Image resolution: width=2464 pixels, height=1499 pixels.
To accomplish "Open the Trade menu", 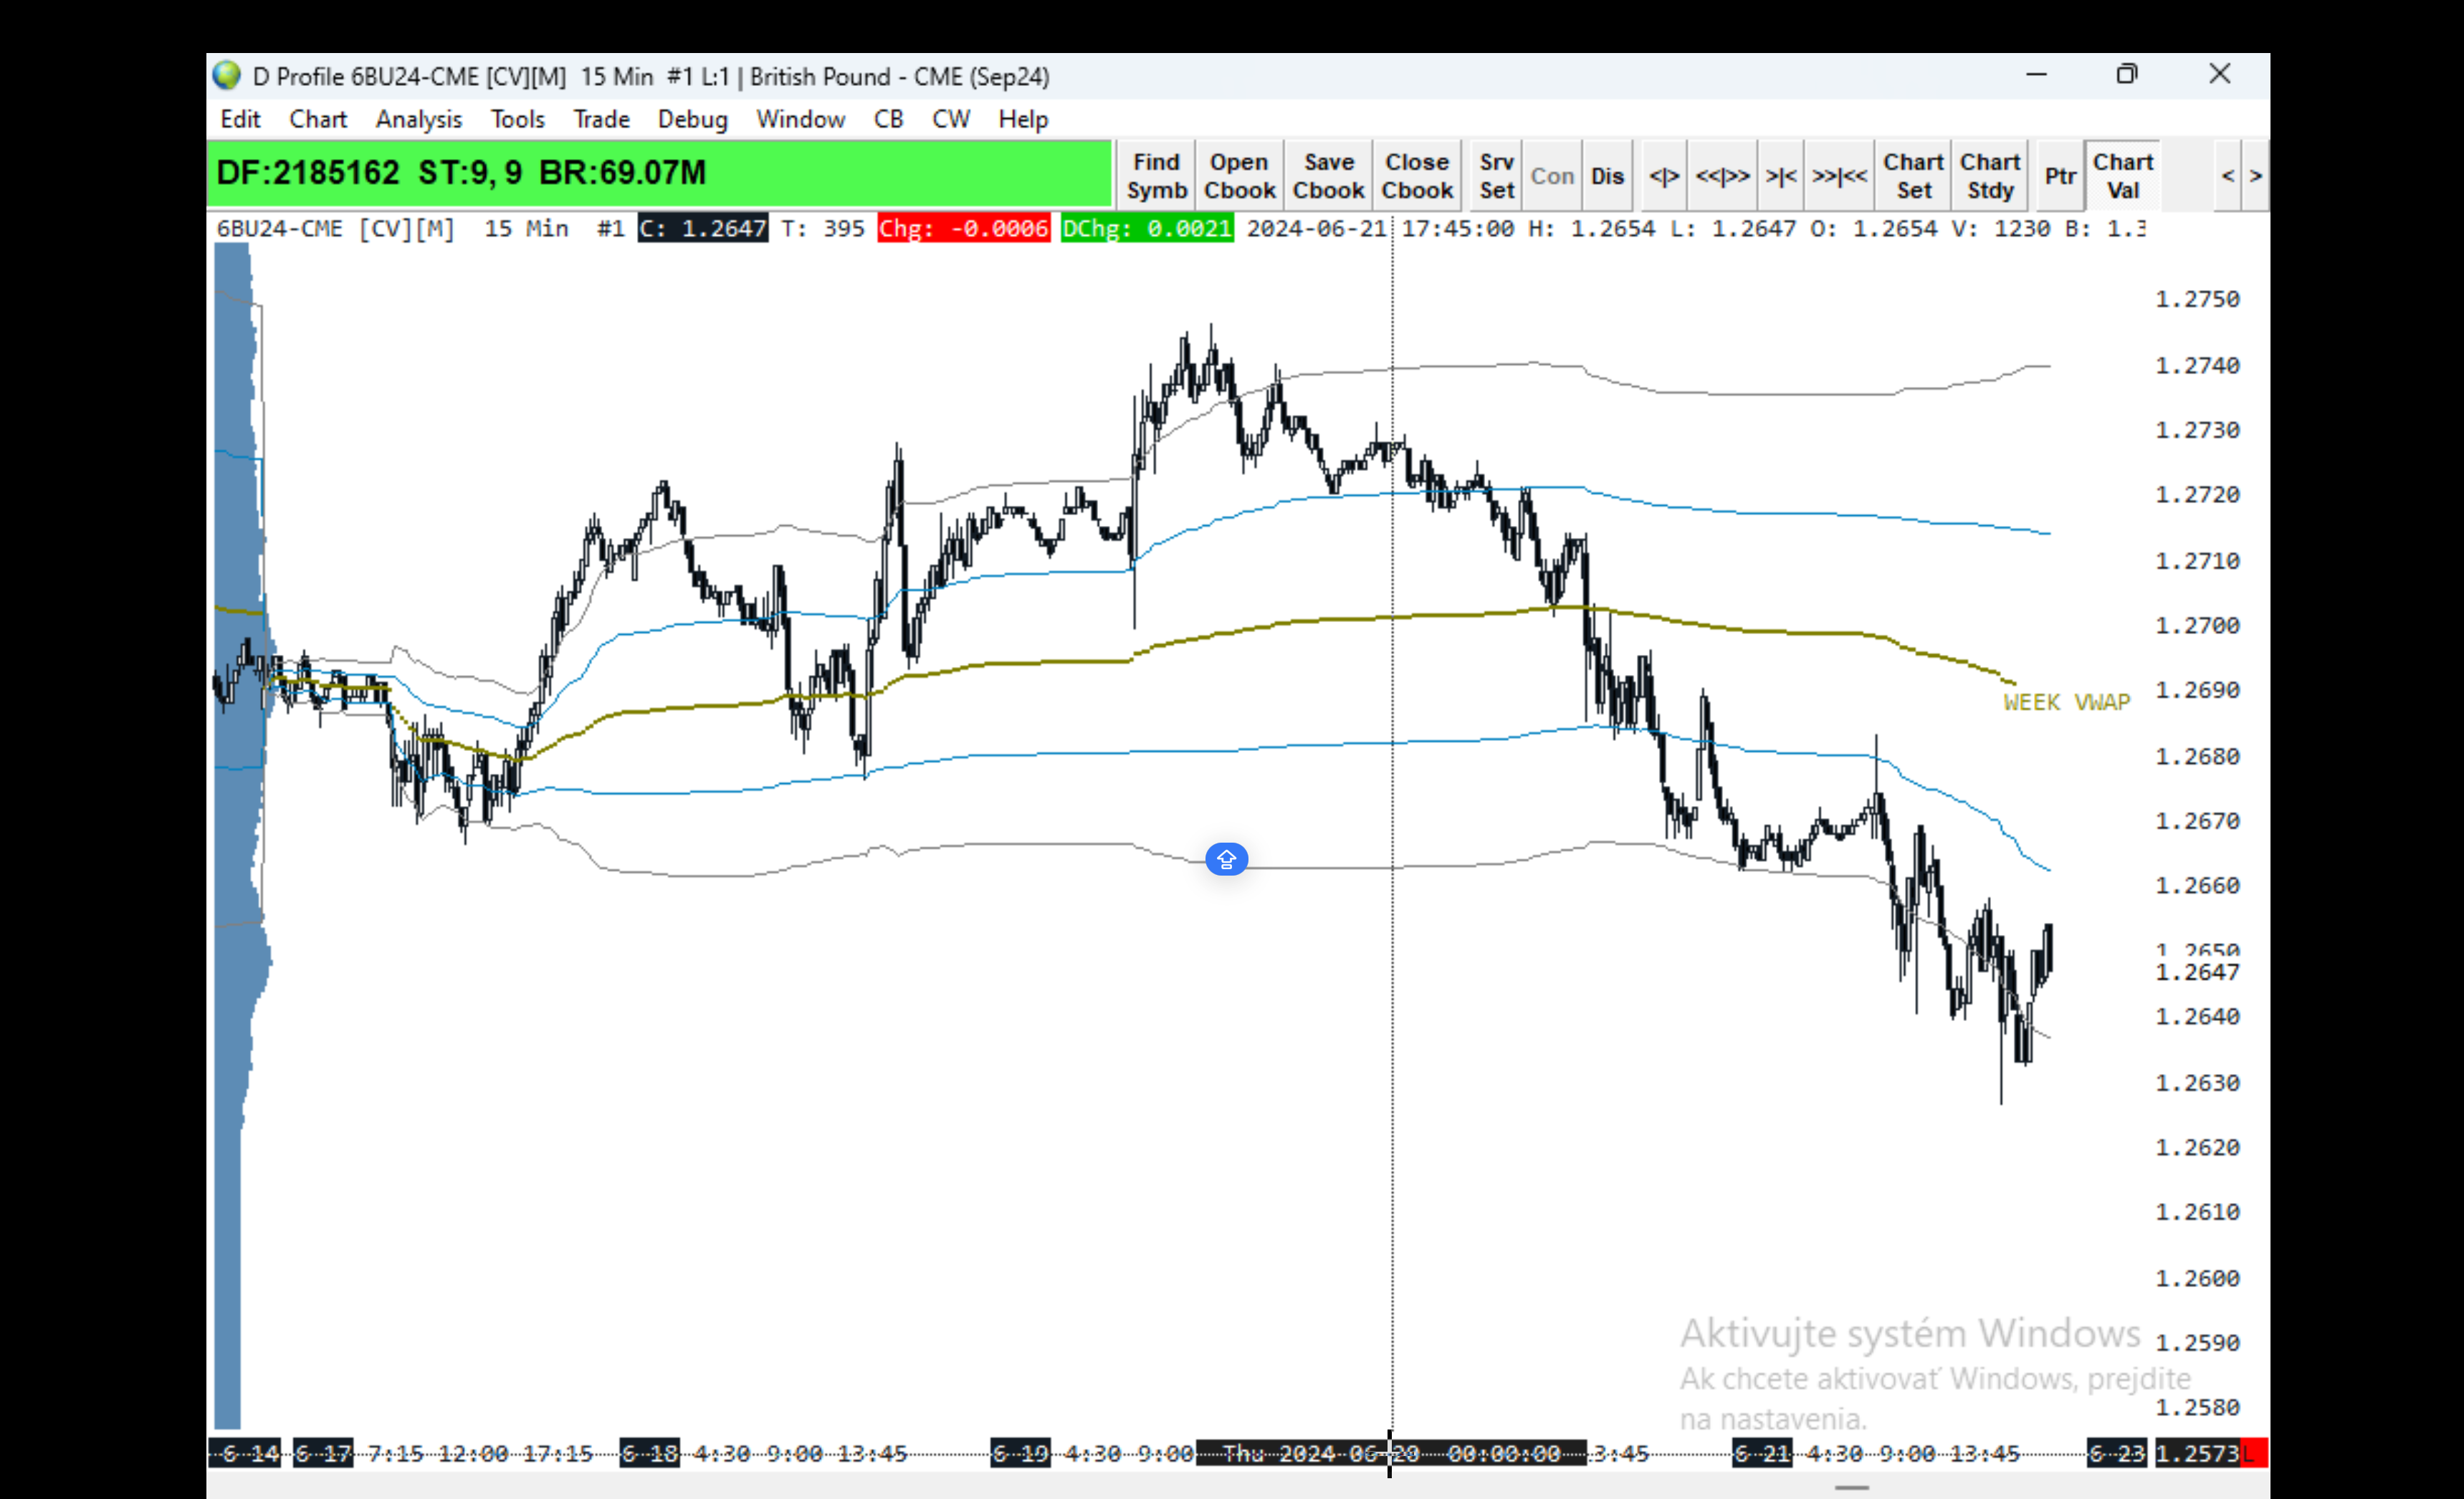I will [x=601, y=119].
